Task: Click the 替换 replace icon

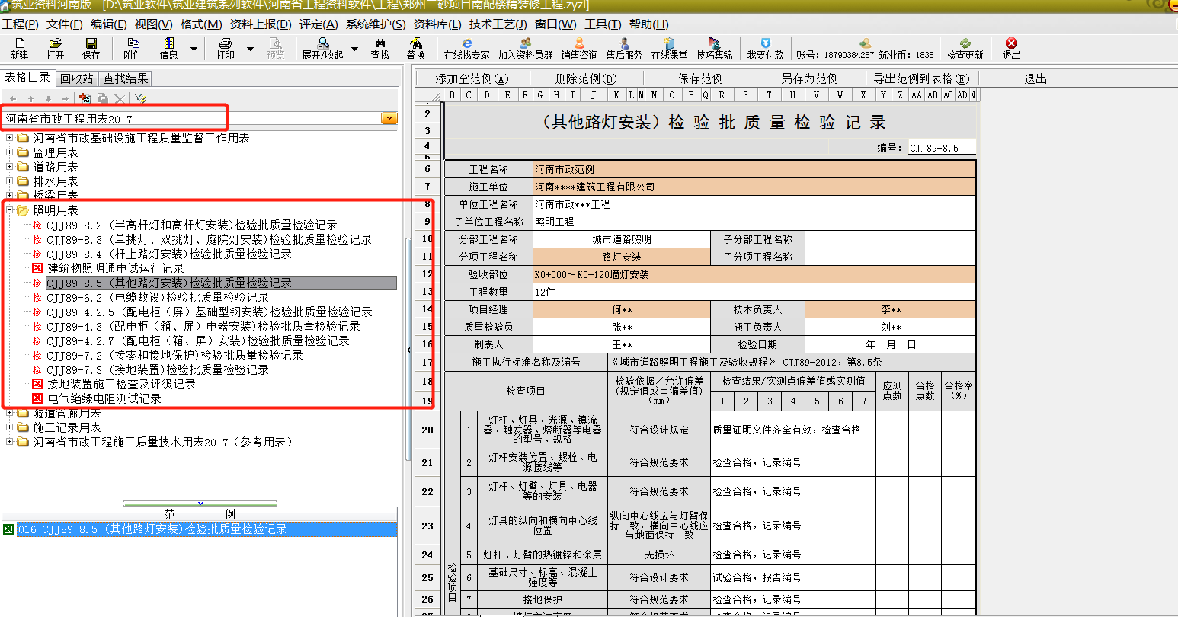Action: pyautogui.click(x=415, y=49)
